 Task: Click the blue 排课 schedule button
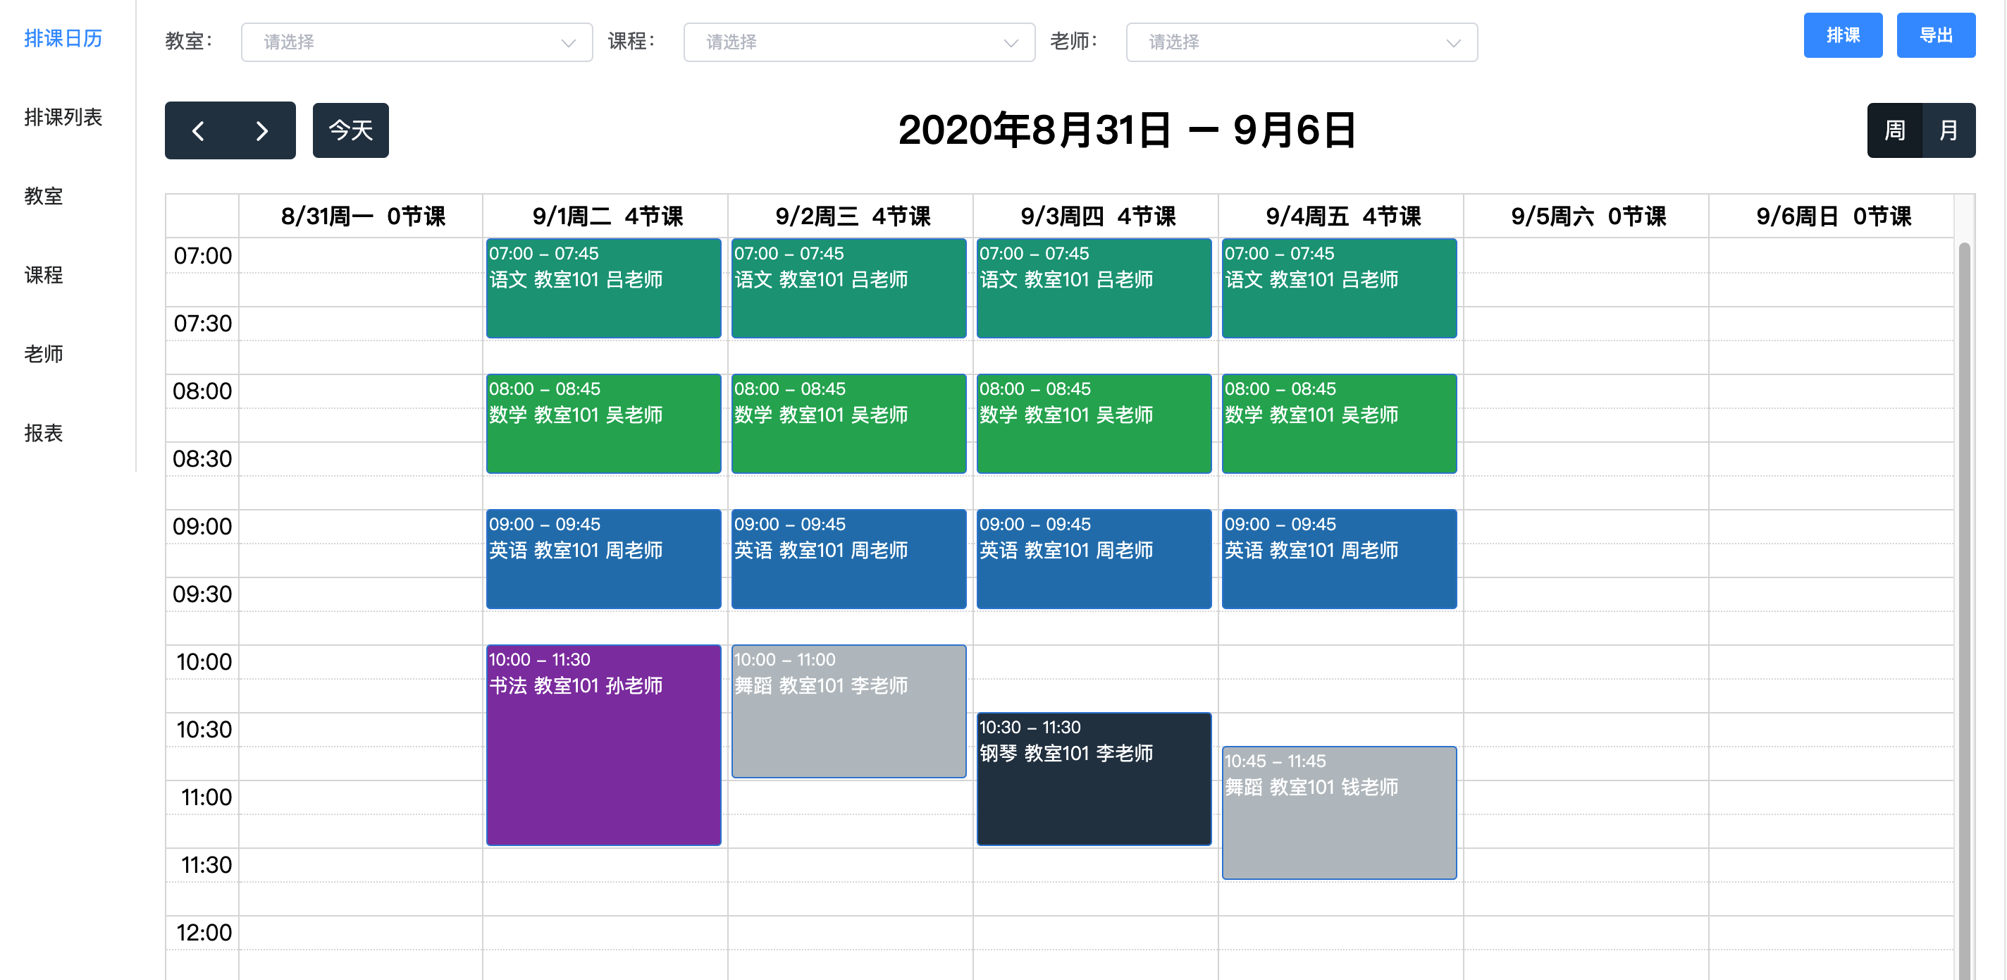(x=1842, y=36)
